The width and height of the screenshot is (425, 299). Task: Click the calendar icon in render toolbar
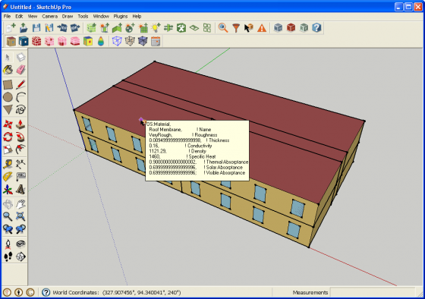(x=156, y=41)
